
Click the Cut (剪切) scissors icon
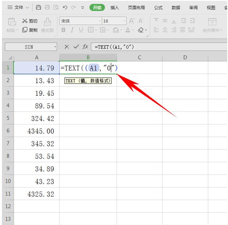click(25, 21)
